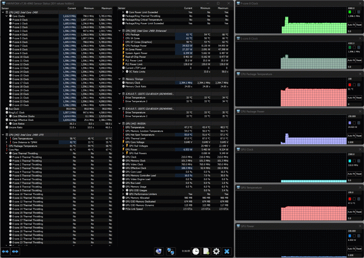The height and width of the screenshot is (258, 364).
Task: Click the networked computers icon in toolbar
Action: [x=171, y=251]
